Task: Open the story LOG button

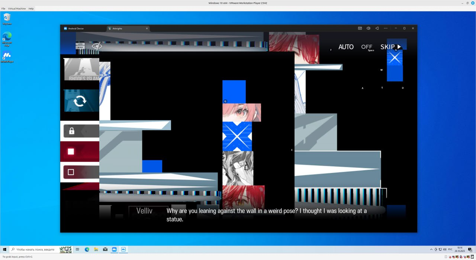Action: point(80,46)
